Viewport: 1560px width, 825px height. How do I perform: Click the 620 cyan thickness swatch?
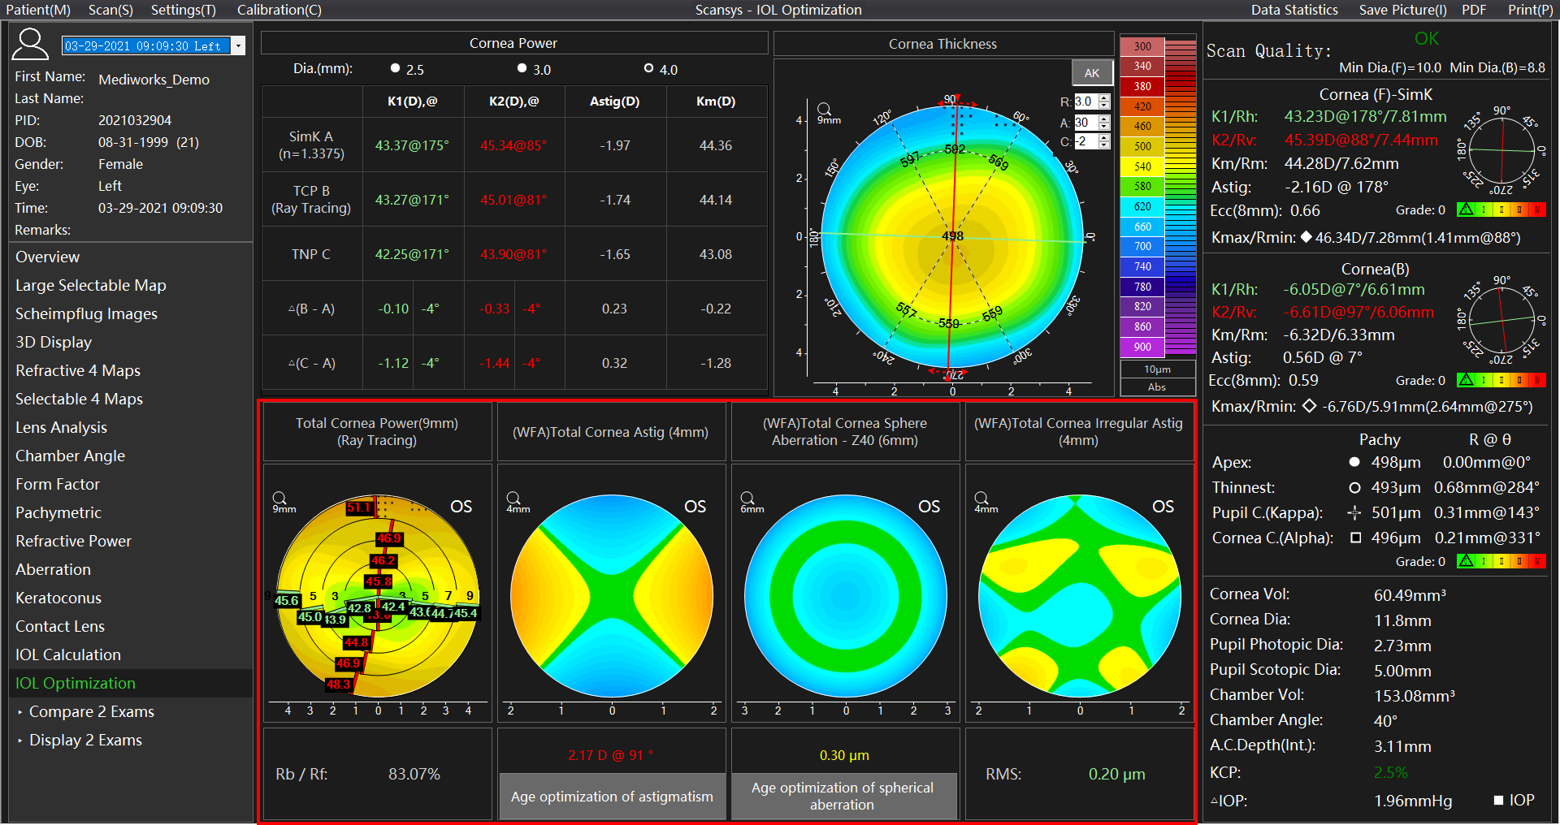1142,206
